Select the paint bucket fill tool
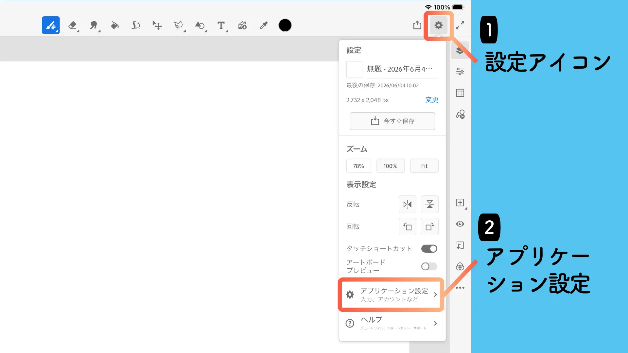 tap(114, 25)
